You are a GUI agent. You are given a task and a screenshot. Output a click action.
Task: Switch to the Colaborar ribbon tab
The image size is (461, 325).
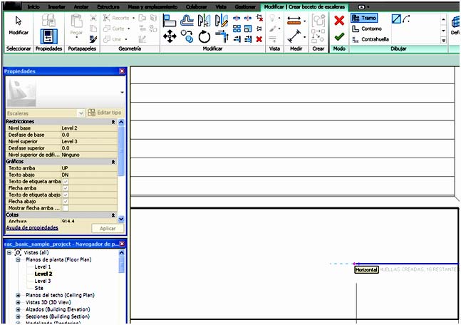pos(196,6)
